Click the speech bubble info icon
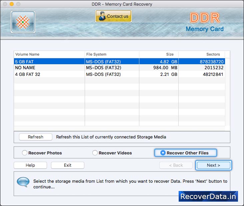This screenshot has width=244, height=206. 23,182
